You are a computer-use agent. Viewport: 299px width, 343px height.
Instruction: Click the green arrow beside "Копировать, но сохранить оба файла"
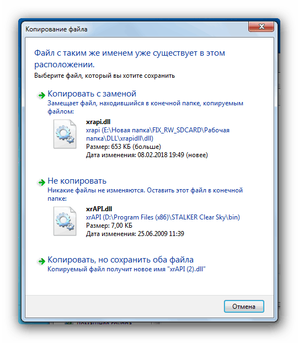pyautogui.click(x=41, y=261)
